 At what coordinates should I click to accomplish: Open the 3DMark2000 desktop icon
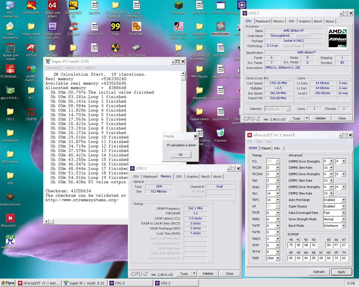[31, 8]
